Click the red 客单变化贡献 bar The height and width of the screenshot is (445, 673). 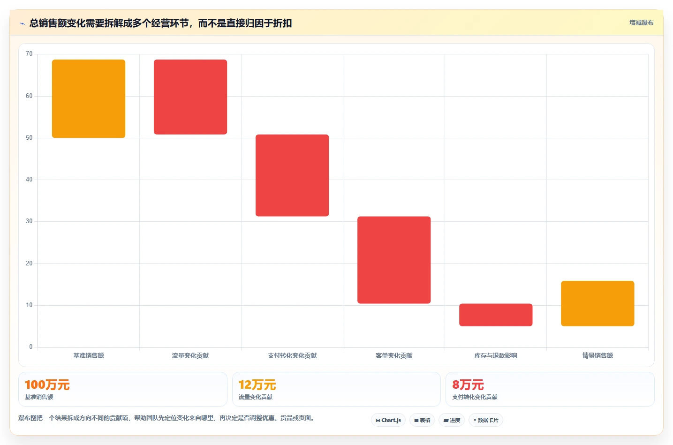click(x=394, y=260)
